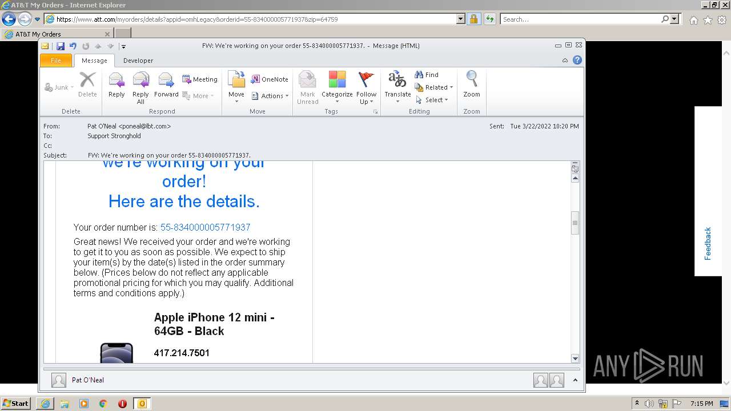
Task: Open a new Internet Explorer tab
Action: pyautogui.click(x=123, y=34)
